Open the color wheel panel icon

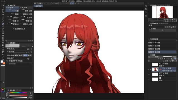click(3, 90)
